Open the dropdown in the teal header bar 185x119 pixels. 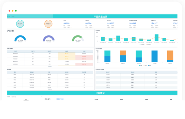pos(32,16)
